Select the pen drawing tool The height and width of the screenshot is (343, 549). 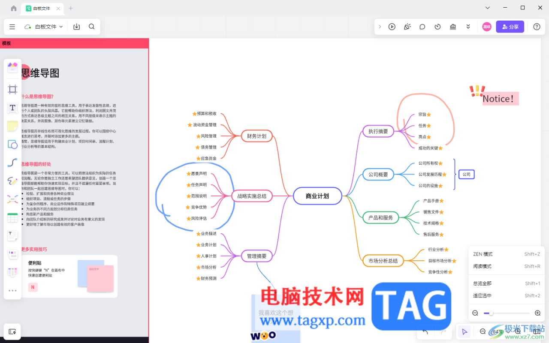click(12, 181)
